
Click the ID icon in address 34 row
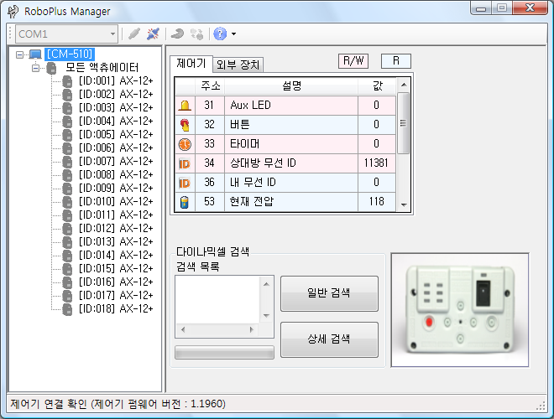[185, 163]
